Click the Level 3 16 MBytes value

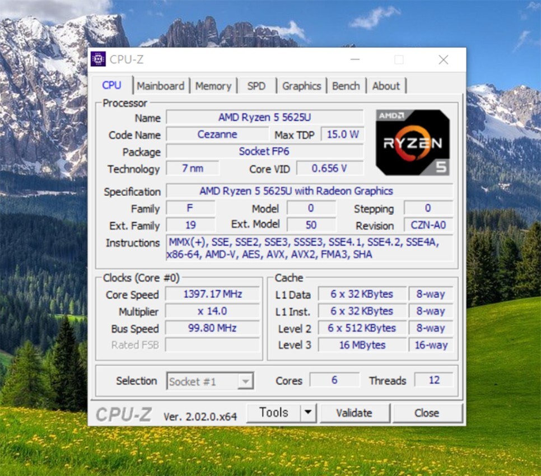362,345
